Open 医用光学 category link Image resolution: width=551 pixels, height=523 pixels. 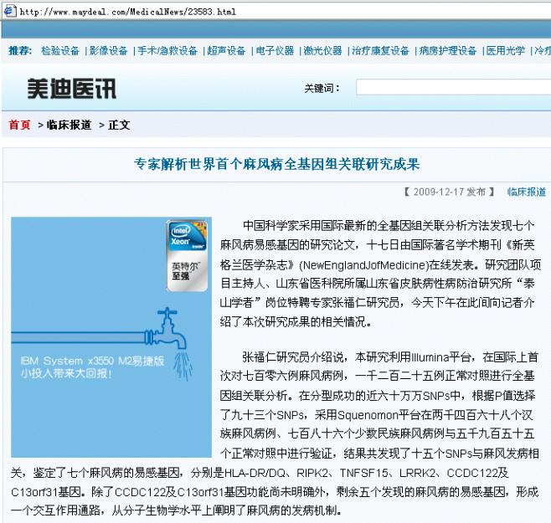pyautogui.click(x=505, y=51)
